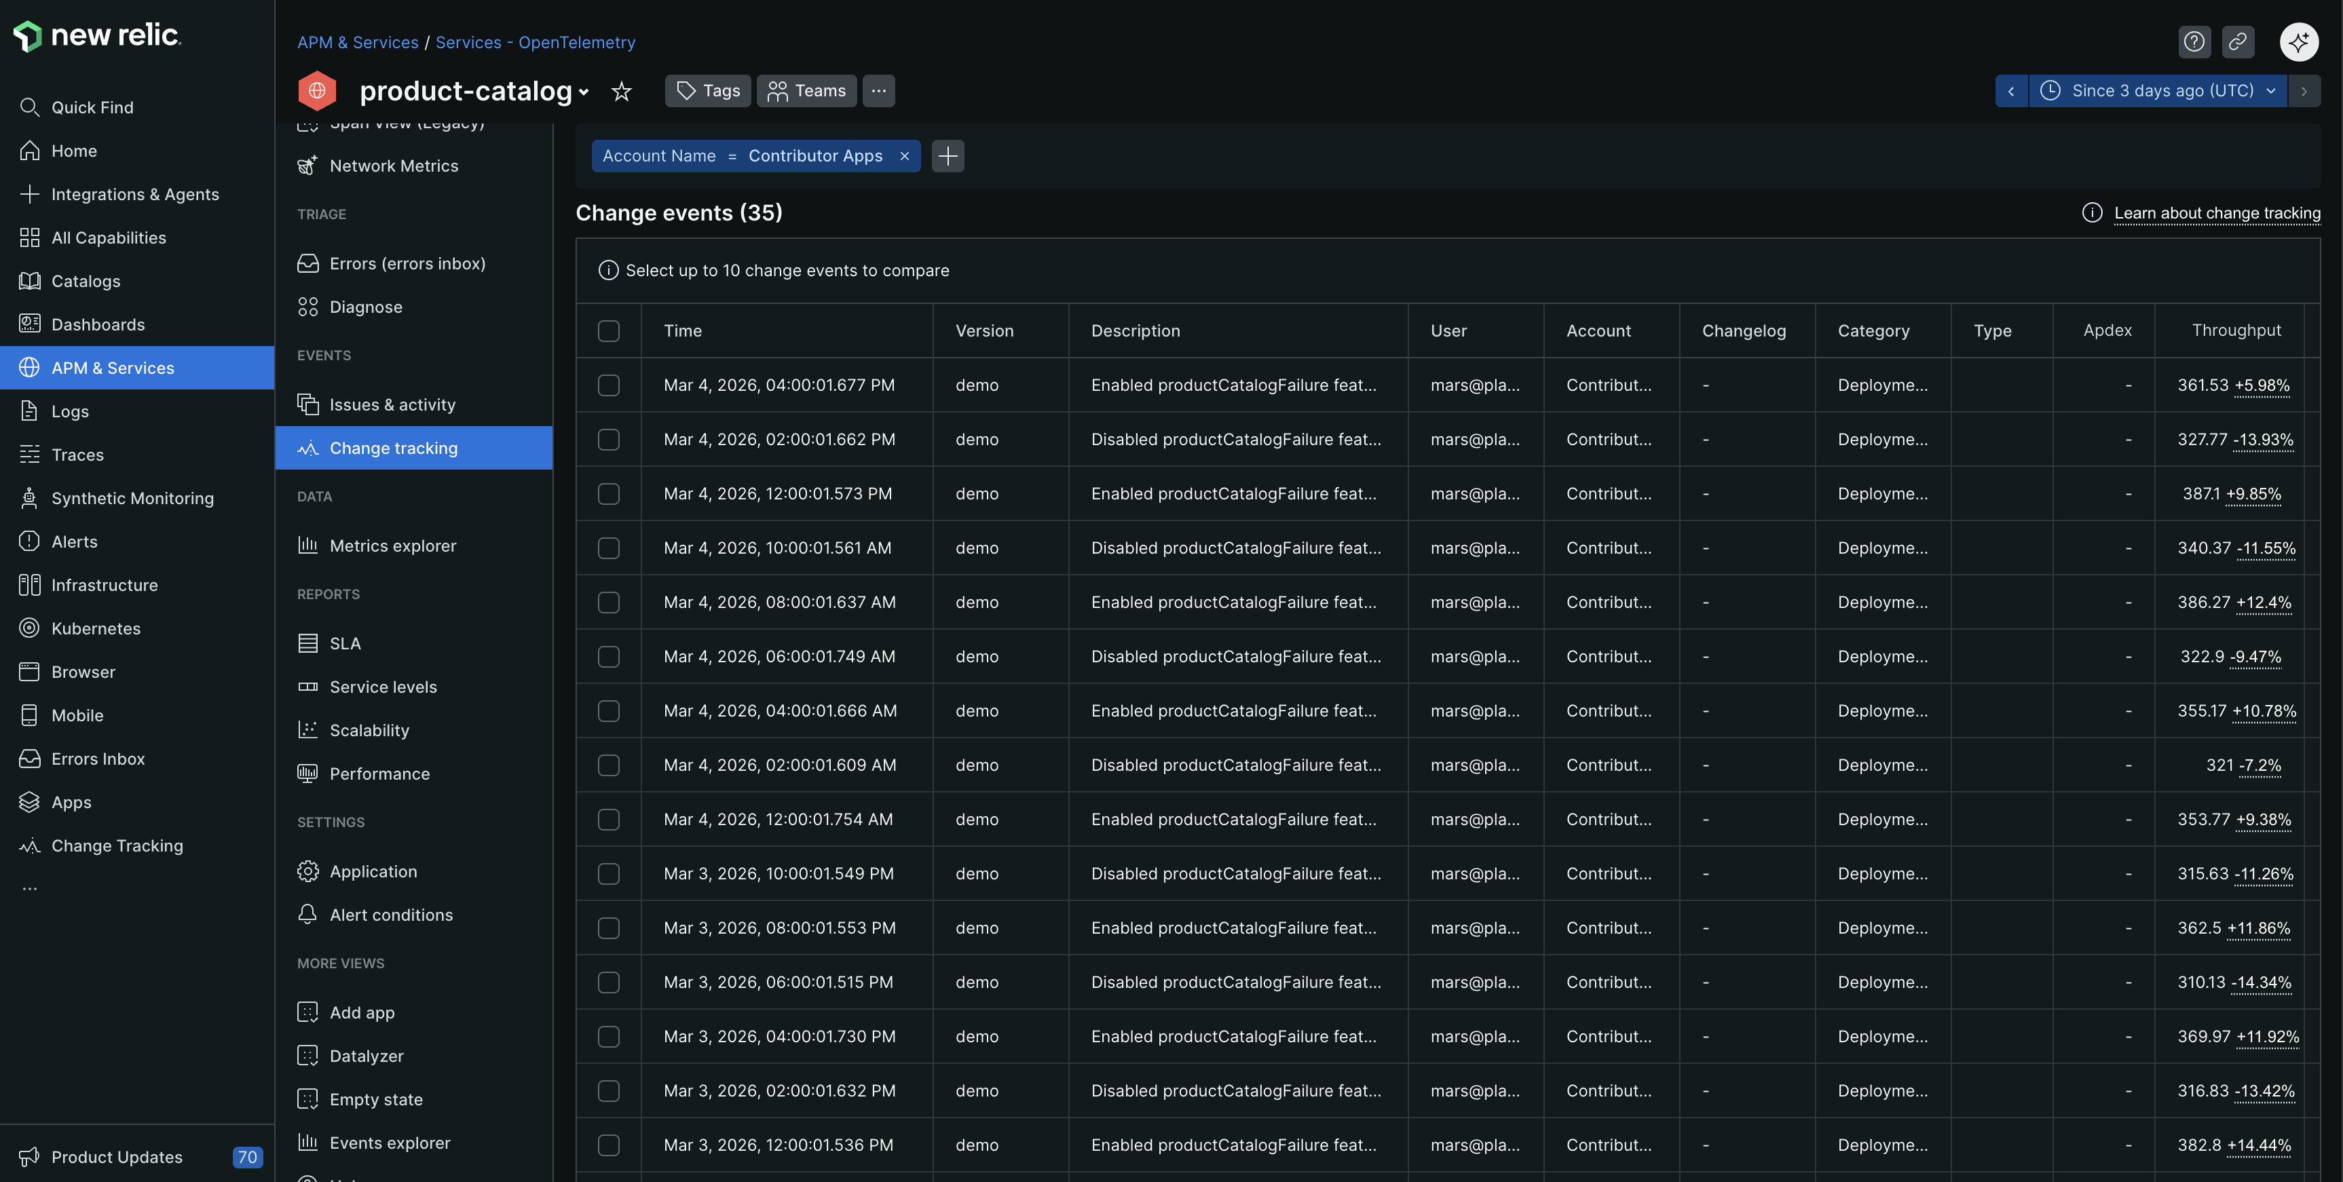Expand the product-catalog name chevron
The height and width of the screenshot is (1182, 2343).
coord(584,93)
